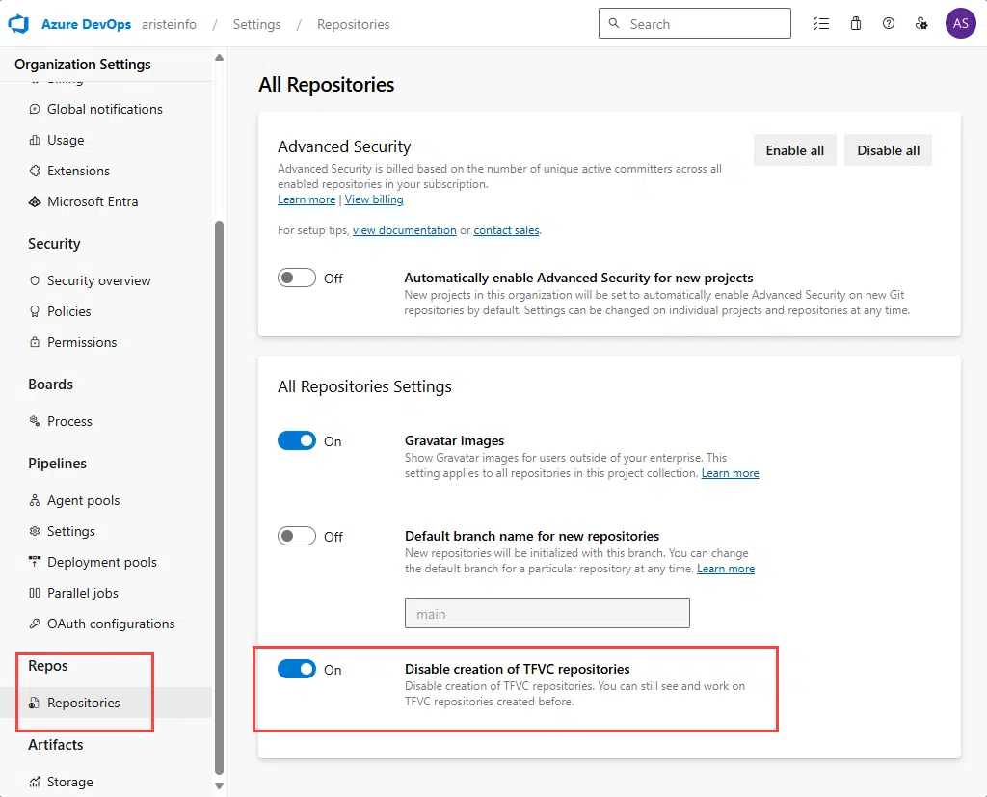Click the Enable all button

[794, 149]
